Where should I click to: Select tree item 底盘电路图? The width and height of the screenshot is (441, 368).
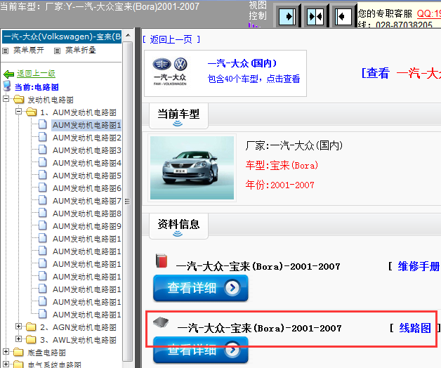coord(46,353)
